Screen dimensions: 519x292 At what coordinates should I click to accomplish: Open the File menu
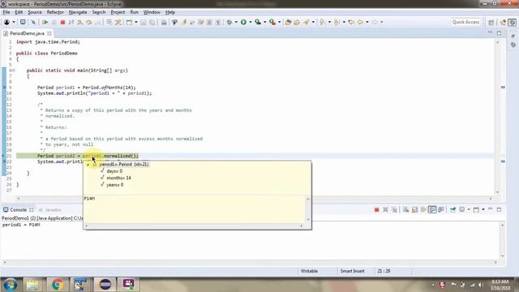[6, 12]
